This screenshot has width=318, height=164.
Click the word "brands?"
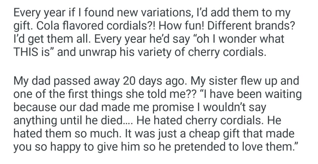(277, 27)
